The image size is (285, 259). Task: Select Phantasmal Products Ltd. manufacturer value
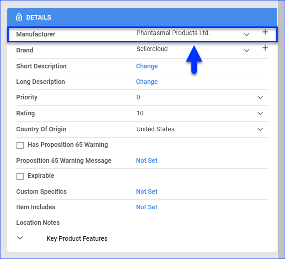[x=173, y=33]
